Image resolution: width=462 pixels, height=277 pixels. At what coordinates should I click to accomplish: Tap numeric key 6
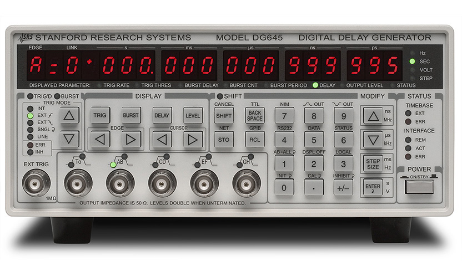click(x=343, y=140)
